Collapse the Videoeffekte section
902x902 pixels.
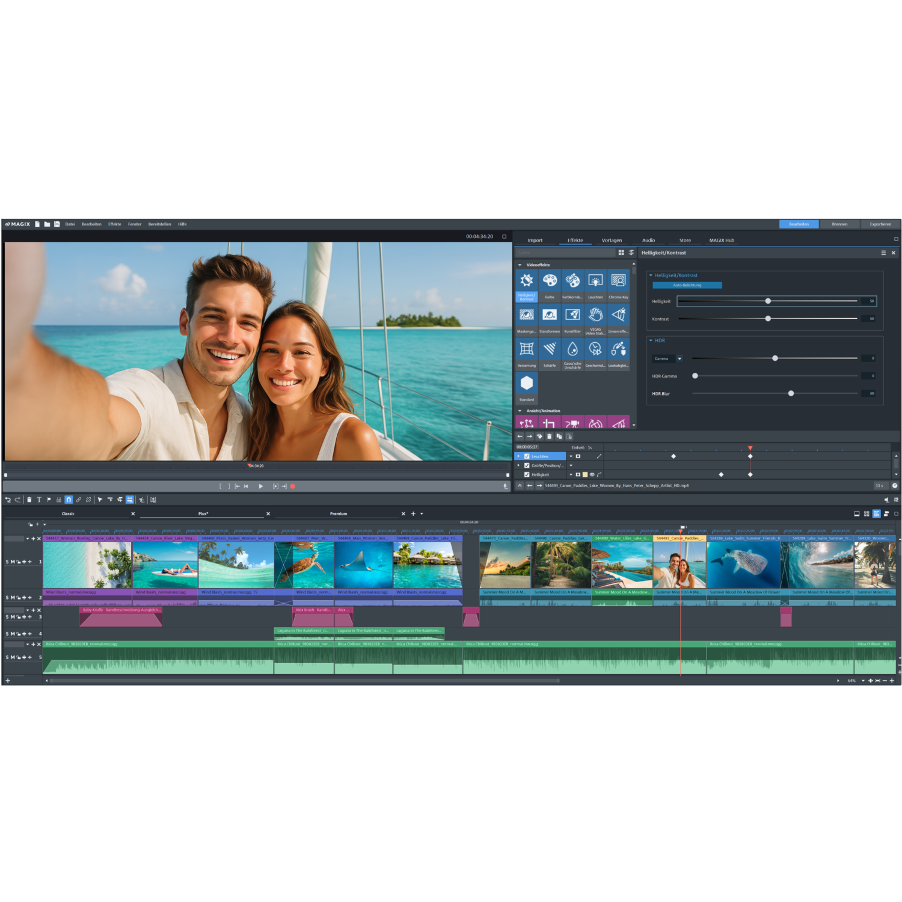click(x=520, y=265)
